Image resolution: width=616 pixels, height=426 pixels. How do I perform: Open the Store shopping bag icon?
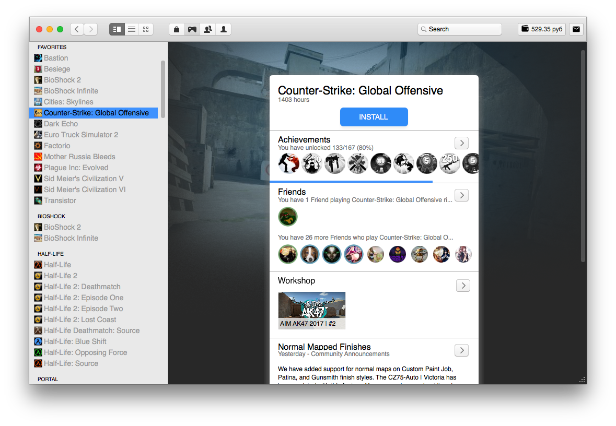pyautogui.click(x=177, y=29)
